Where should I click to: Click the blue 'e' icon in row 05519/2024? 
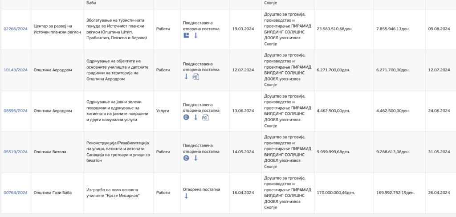[186, 158]
